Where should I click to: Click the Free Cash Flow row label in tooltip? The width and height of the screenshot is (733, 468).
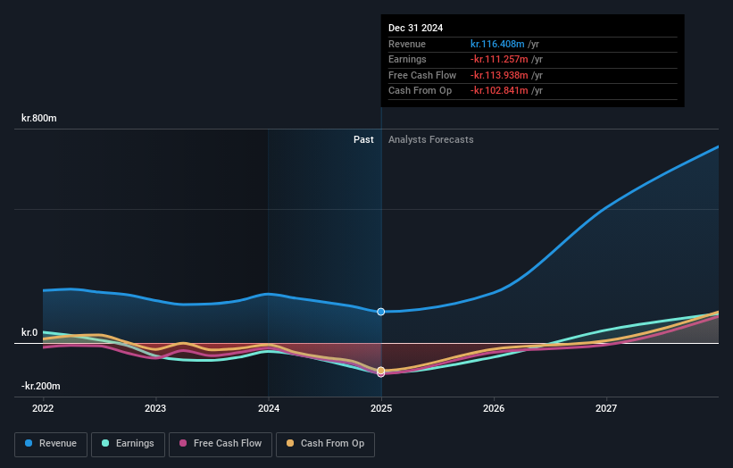pos(422,75)
